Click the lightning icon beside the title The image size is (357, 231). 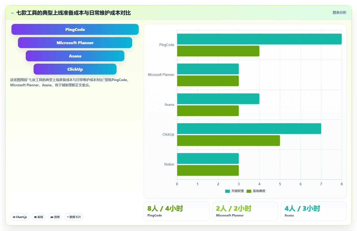tap(12, 13)
